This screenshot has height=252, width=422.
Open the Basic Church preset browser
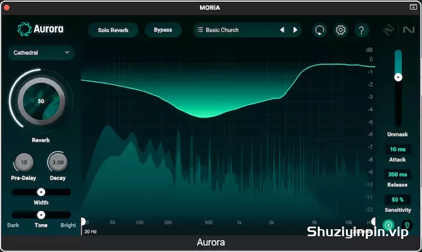coord(247,30)
